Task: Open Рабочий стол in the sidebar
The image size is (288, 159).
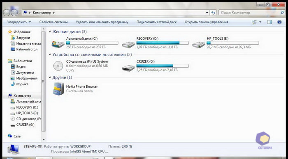Action: (x=27, y=49)
